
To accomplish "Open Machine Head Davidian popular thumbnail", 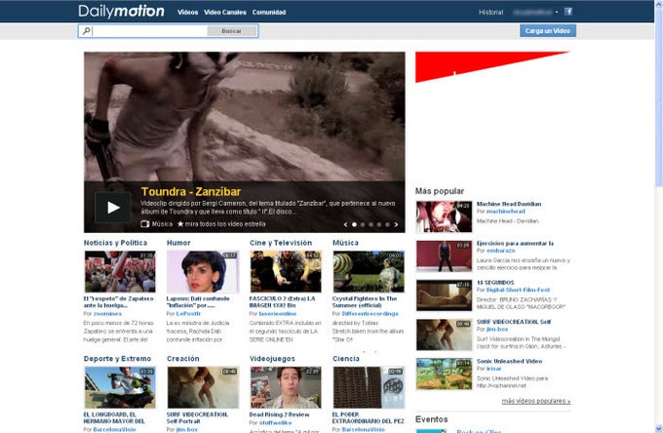I will pyautogui.click(x=444, y=216).
